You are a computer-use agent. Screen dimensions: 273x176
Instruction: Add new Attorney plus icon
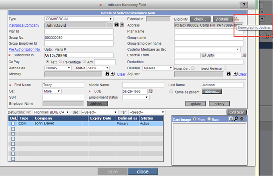click(x=112, y=74)
